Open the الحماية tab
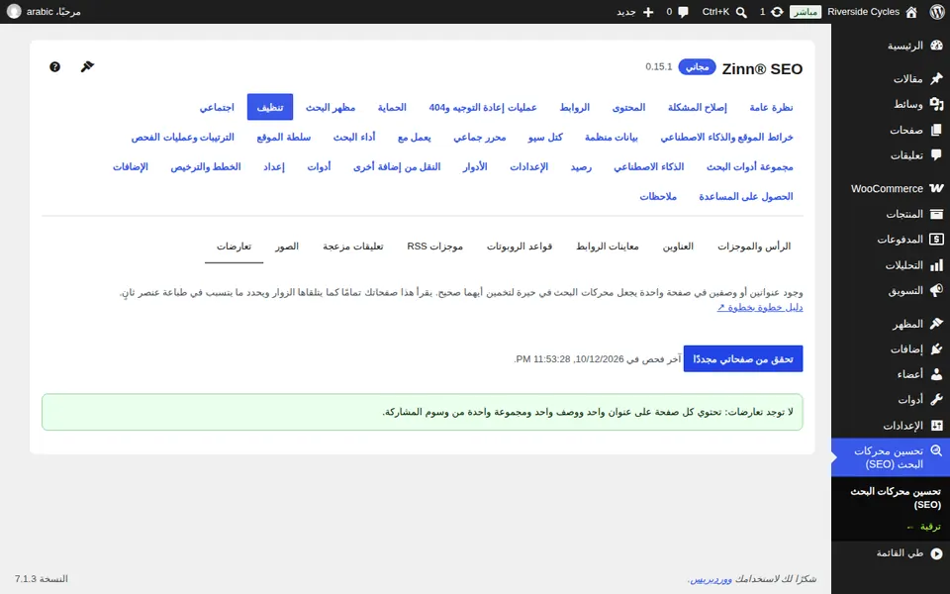 tap(392, 107)
